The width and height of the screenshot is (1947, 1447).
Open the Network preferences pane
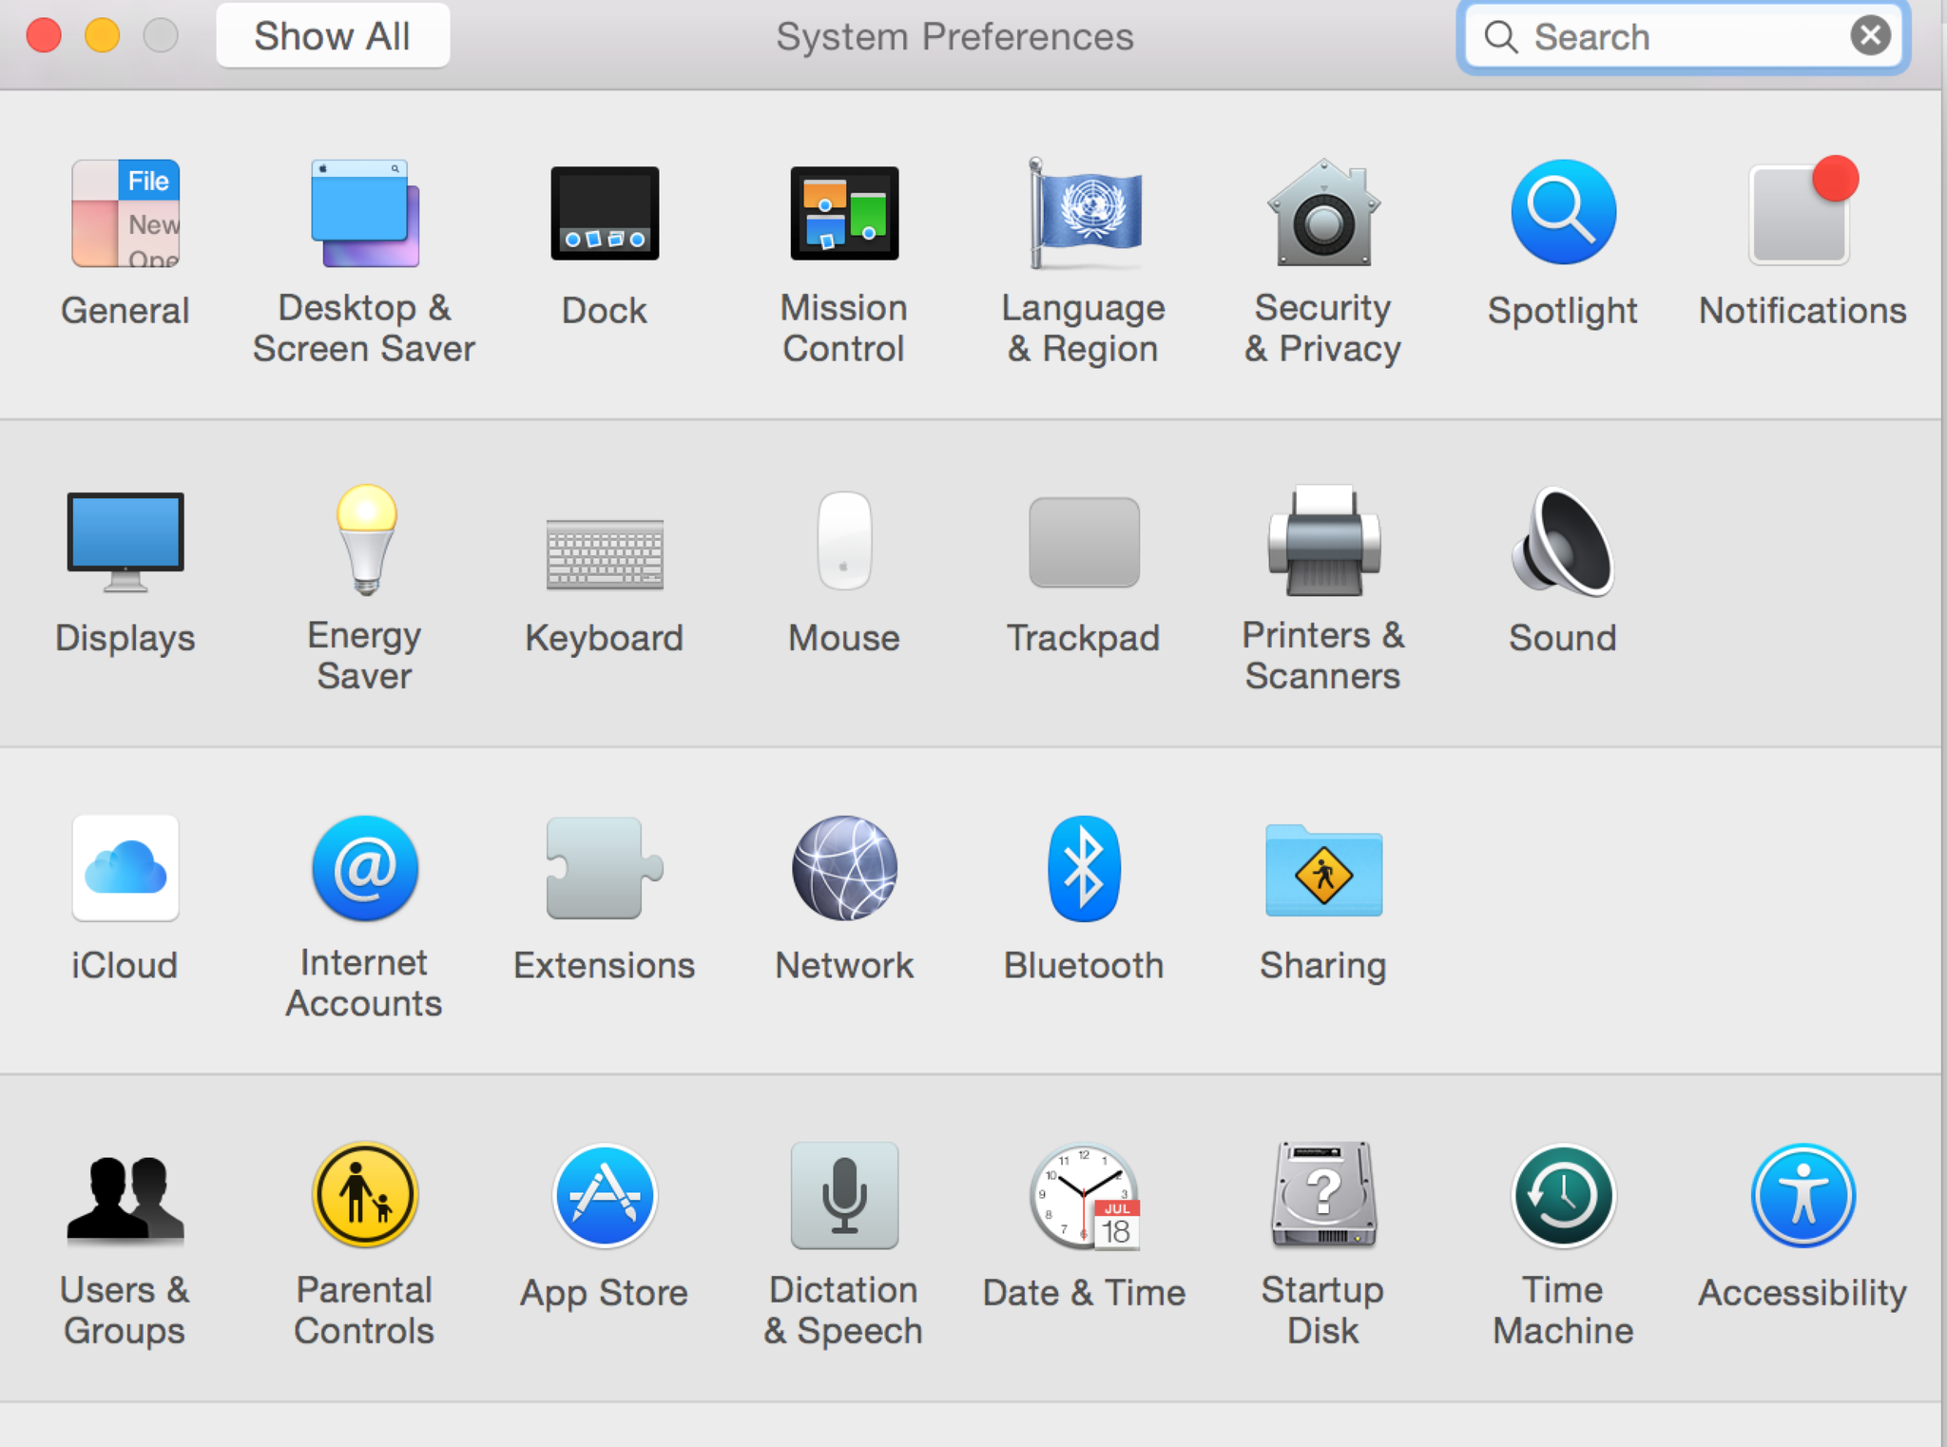(844, 868)
